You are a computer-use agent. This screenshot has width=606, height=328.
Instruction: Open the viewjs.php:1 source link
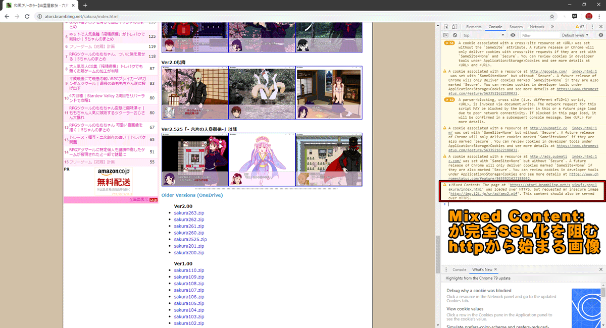[x=585, y=185]
